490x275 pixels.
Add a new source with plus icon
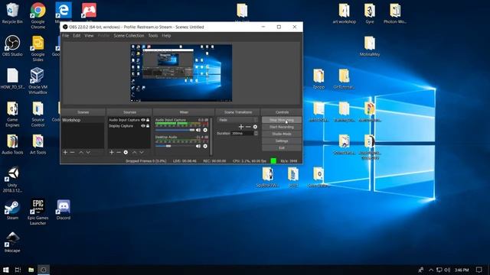click(x=112, y=152)
